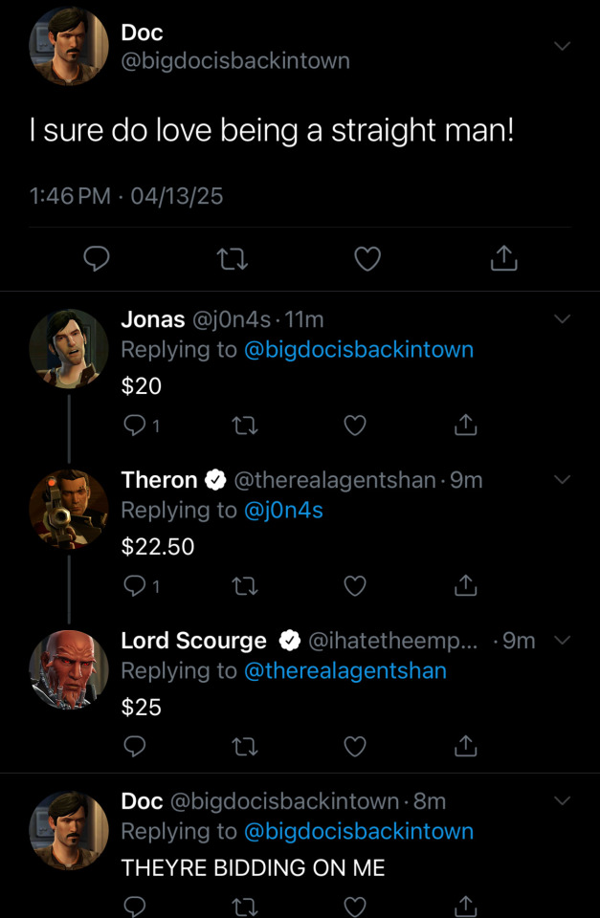Retweet Doc's main straight man tweet
Viewport: 600px width, 918px height.
click(233, 258)
